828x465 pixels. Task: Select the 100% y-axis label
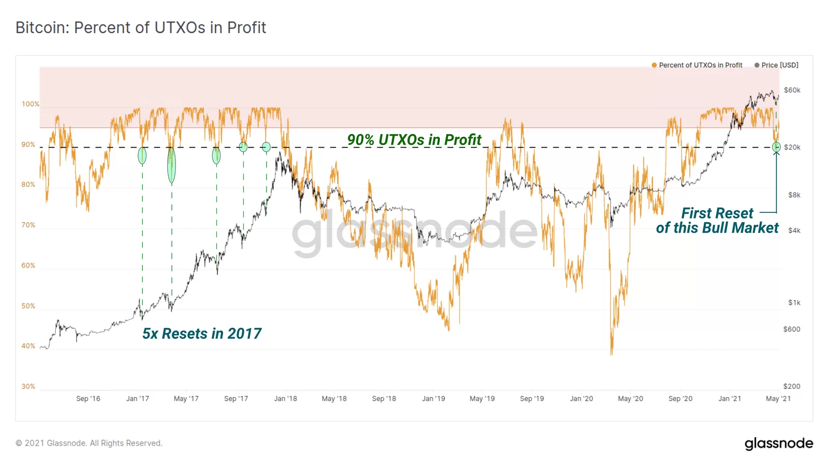point(30,104)
